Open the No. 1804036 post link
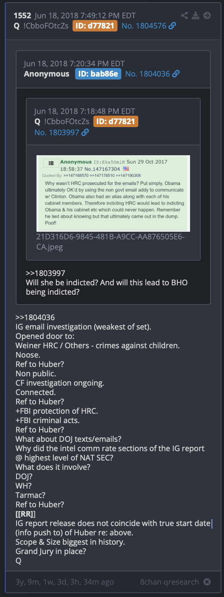The image size is (224, 597). (x=148, y=74)
